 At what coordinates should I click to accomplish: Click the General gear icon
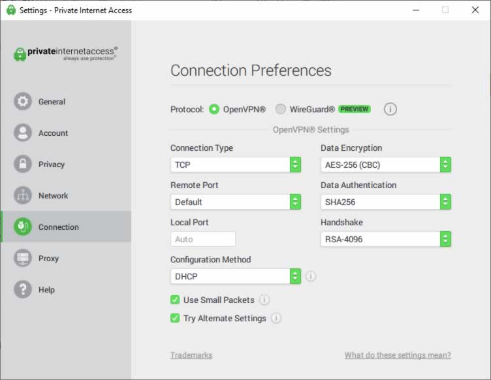[x=23, y=101]
